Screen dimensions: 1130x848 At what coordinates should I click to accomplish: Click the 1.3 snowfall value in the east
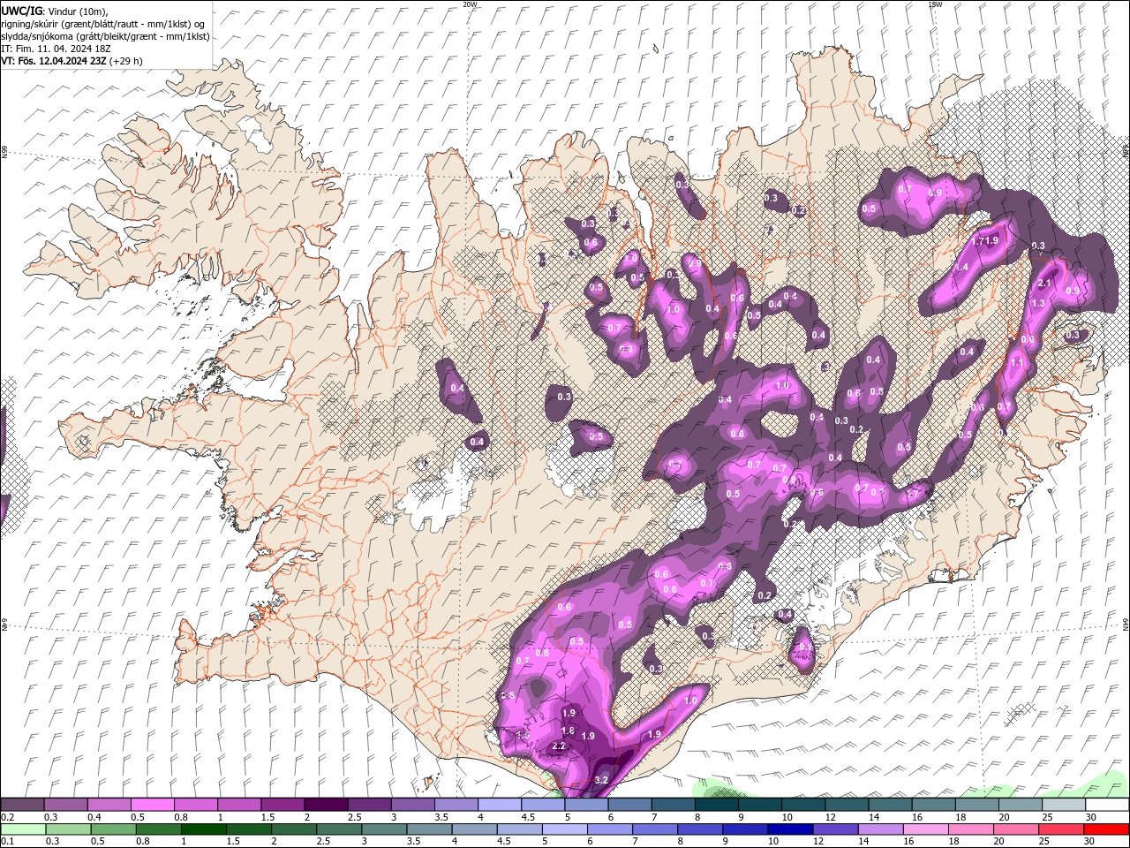pyautogui.click(x=1038, y=303)
